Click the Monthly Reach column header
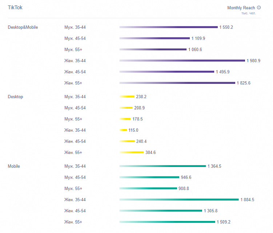Image resolution: width=273 pixels, height=233 pixels. [241, 8]
